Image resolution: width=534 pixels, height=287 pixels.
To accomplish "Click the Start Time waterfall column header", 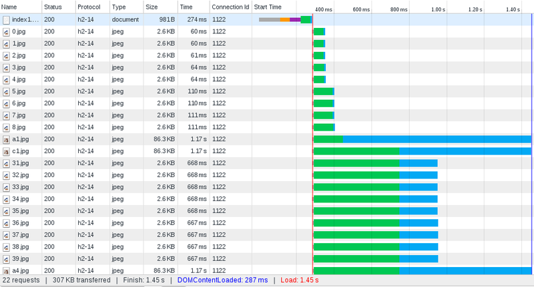I will point(268,7).
